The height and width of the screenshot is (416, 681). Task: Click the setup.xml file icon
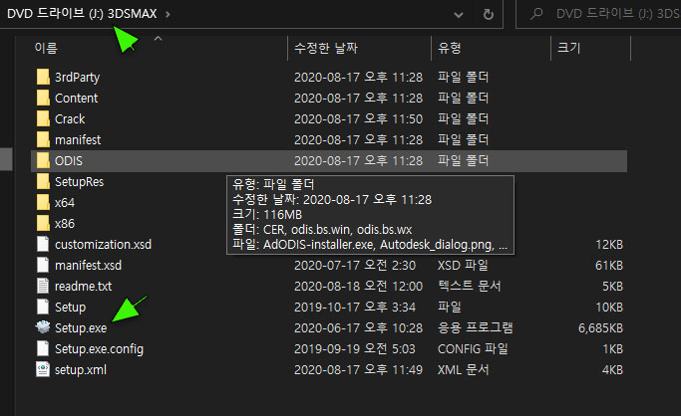tap(43, 369)
